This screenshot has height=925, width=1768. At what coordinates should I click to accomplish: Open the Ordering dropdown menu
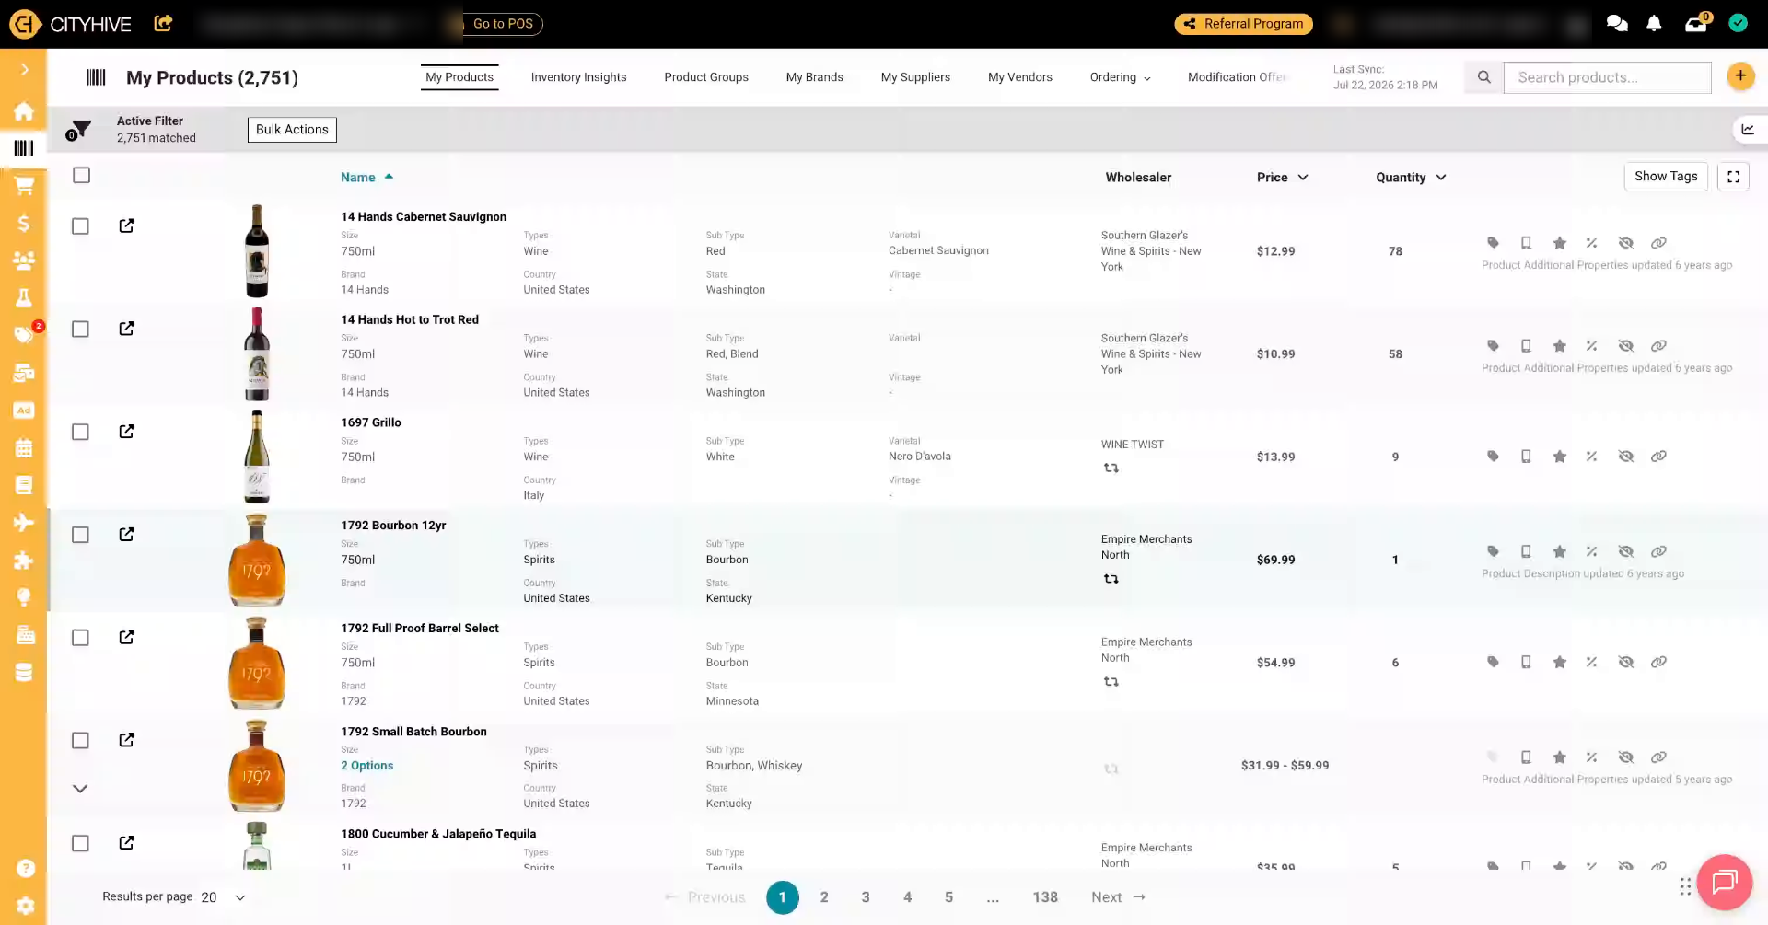[1120, 77]
